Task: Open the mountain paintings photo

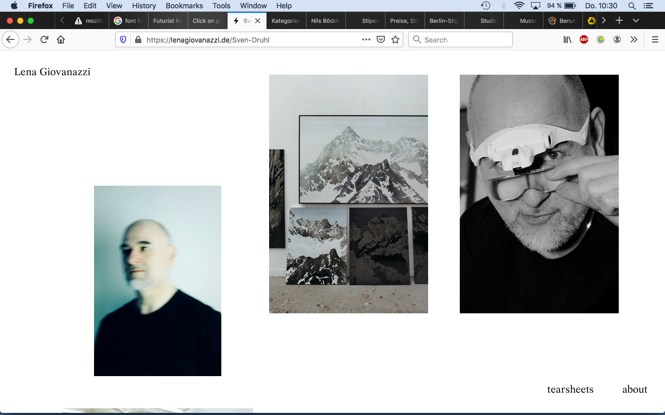Action: coord(348,194)
